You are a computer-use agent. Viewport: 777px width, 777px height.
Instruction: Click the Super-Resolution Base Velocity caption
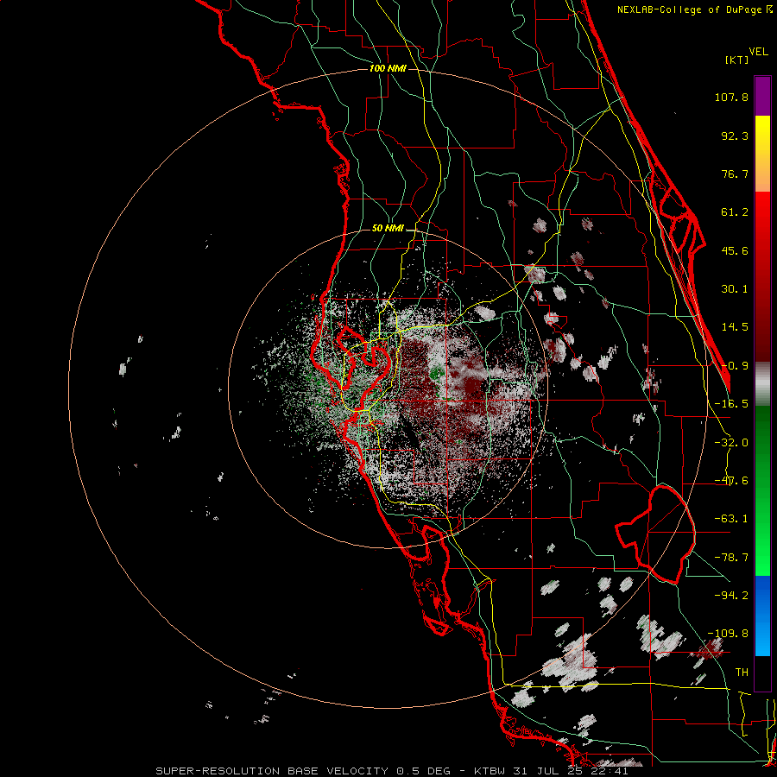point(392,771)
